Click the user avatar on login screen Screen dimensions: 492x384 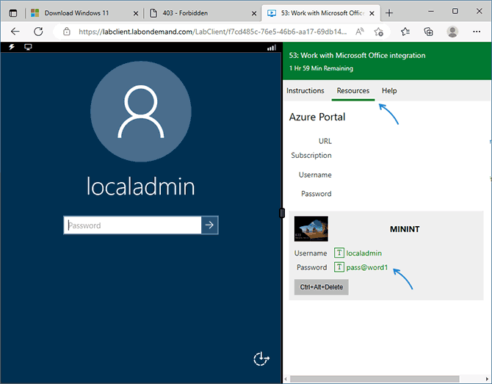point(141,112)
